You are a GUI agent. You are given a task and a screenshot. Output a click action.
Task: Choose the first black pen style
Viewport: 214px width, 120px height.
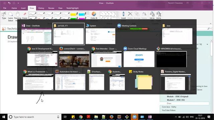click(x=33, y=14)
